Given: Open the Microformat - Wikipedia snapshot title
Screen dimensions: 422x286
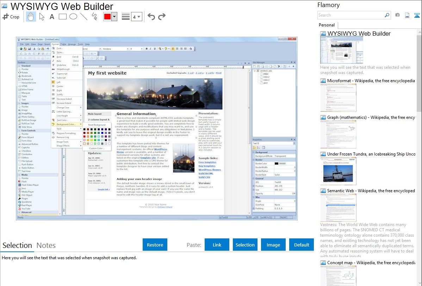Looking at the screenshot, I should 371,81.
